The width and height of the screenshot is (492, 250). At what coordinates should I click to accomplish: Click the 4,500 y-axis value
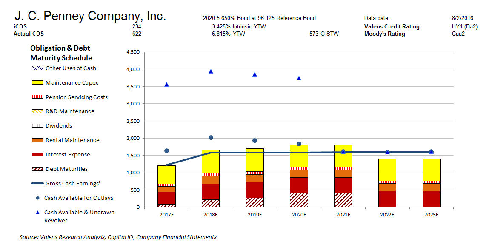[x=133, y=52]
